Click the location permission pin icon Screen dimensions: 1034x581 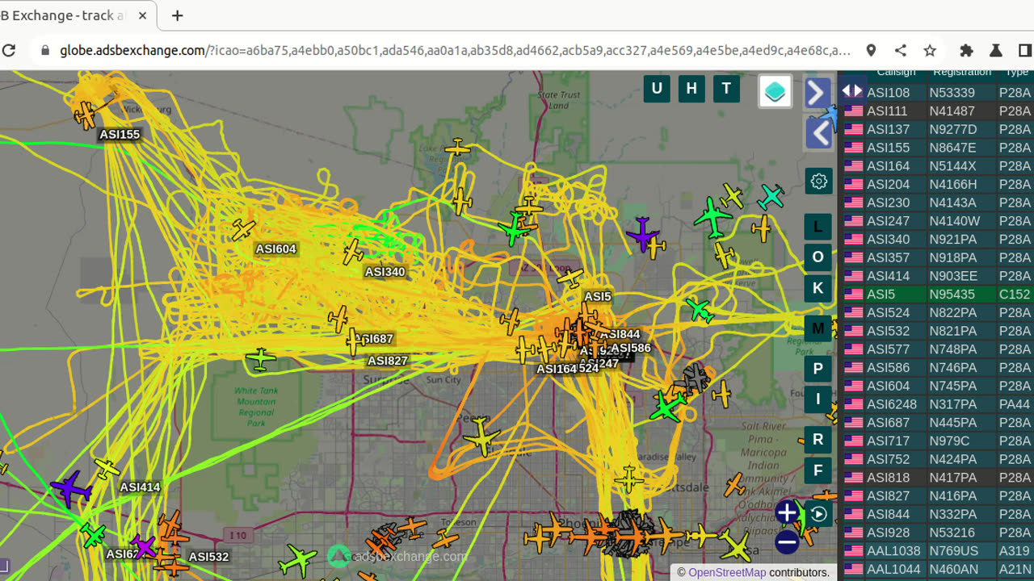(x=871, y=50)
